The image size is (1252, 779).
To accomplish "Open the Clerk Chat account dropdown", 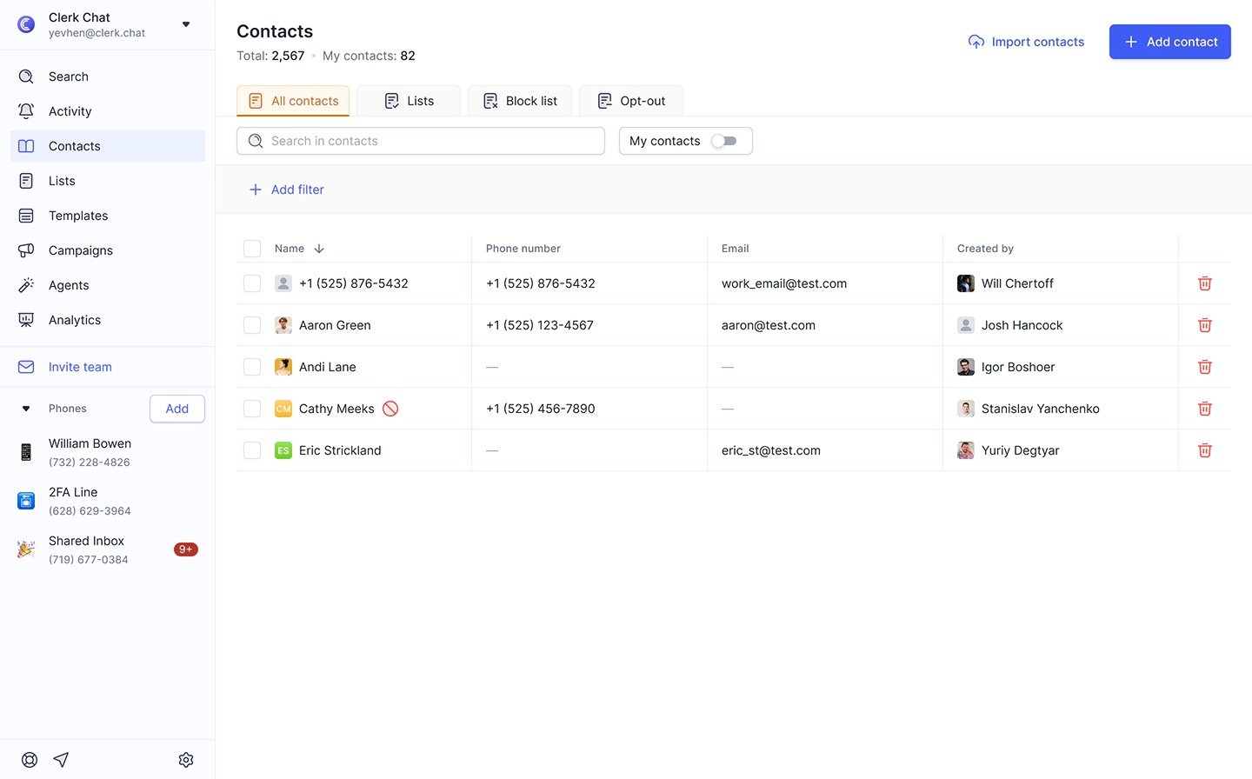I will pos(186,24).
